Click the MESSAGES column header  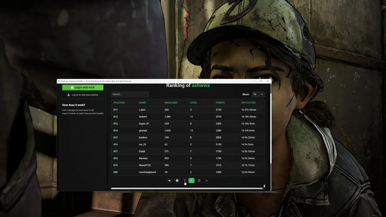tap(171, 103)
